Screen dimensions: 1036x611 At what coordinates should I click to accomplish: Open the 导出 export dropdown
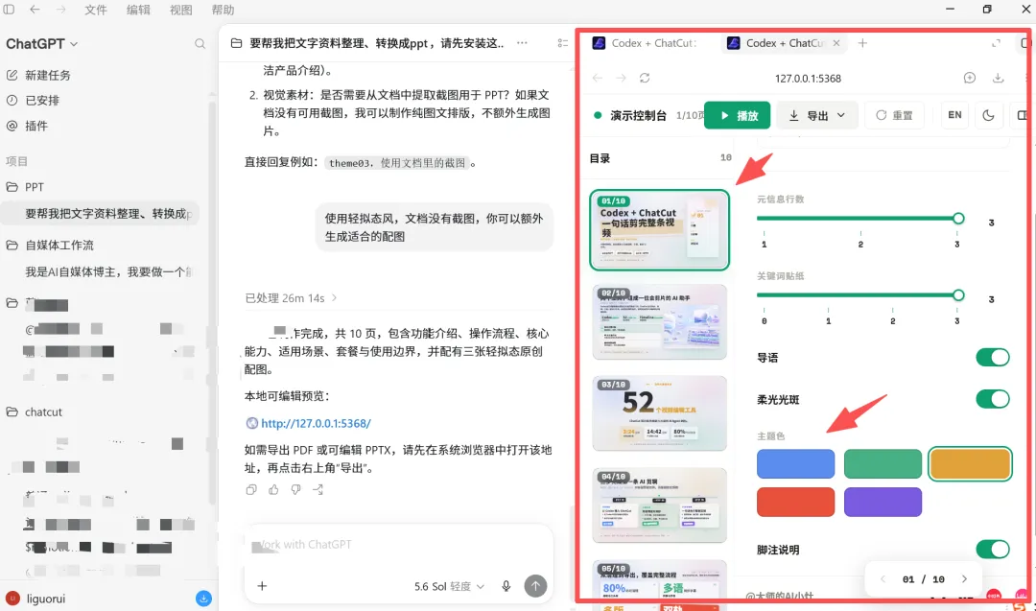click(816, 116)
